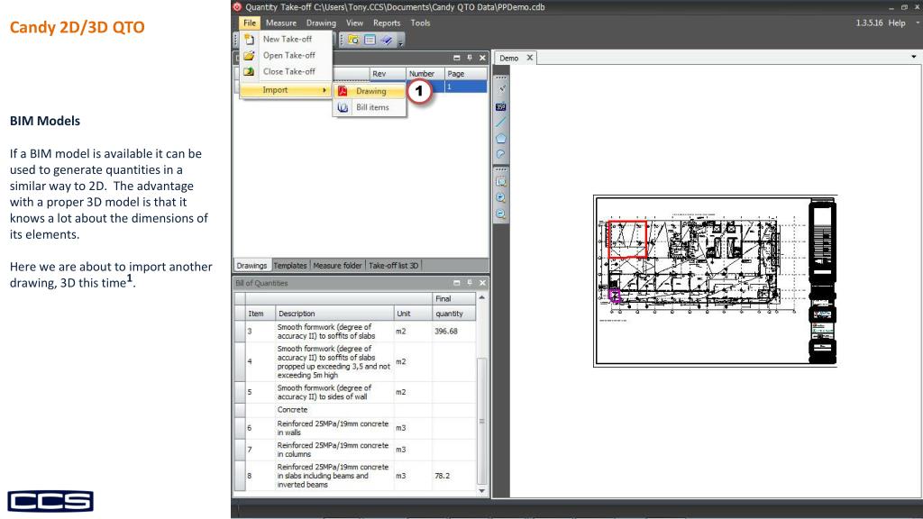Open the folder-search icon in the top toolbar

(x=353, y=40)
